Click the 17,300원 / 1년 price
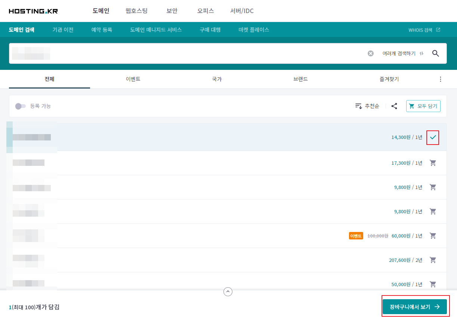Image resolution: width=457 pixels, height=319 pixels. click(x=407, y=163)
